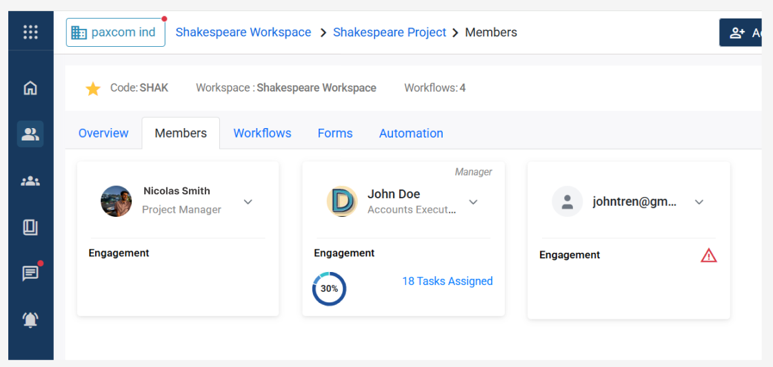Switch to the Workflows tab
This screenshot has height=367, width=773.
pos(262,134)
